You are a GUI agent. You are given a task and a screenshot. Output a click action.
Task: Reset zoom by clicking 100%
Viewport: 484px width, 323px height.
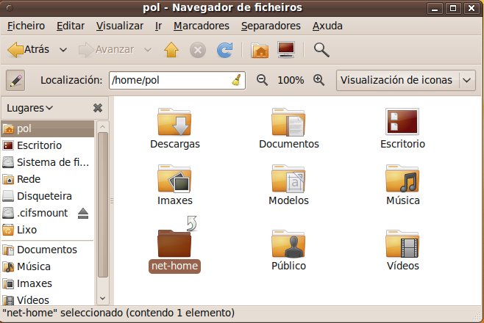coord(291,80)
